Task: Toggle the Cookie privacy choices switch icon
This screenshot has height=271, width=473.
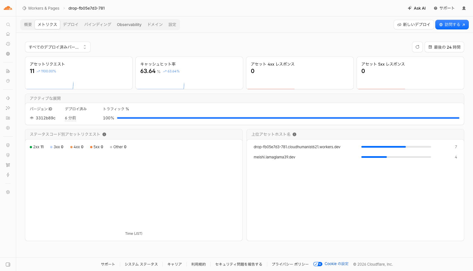Action: (x=318, y=264)
